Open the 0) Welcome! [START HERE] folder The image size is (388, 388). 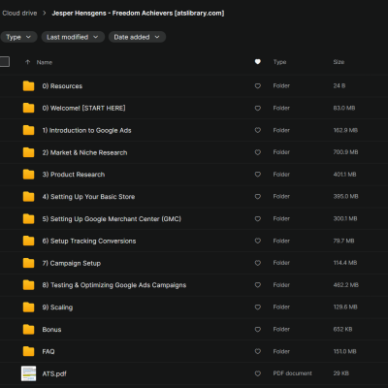[x=83, y=108]
